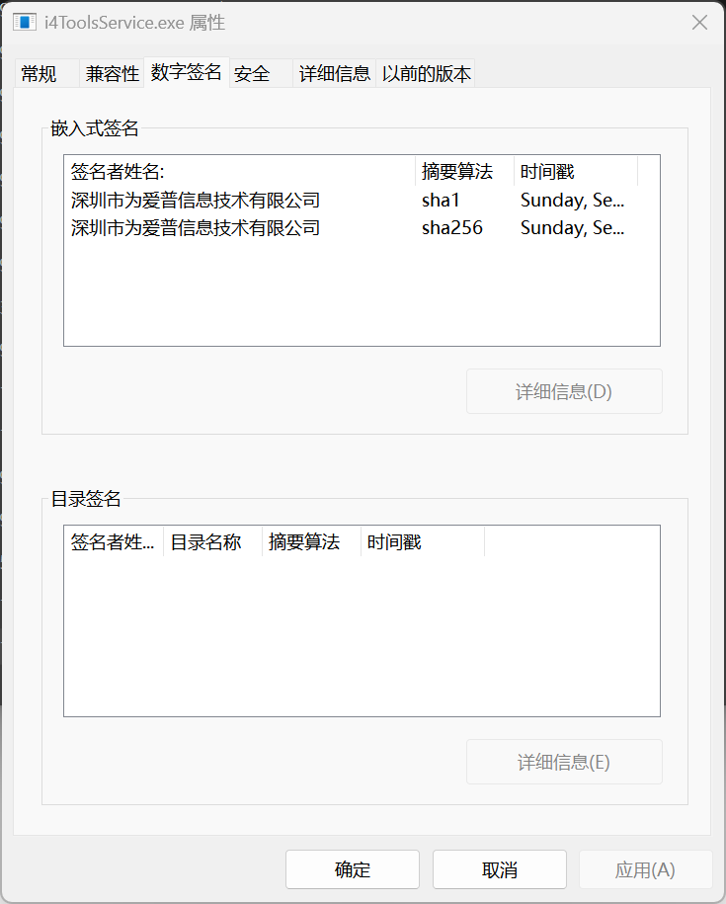
Task: Click the i4ToolsService.exe title bar icon
Action: tap(25, 23)
